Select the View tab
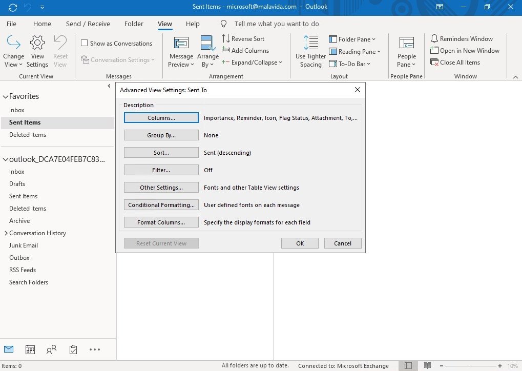This screenshot has height=371, width=522. pyautogui.click(x=165, y=24)
